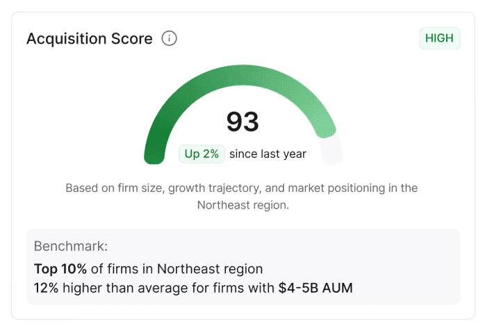Screen dimensions: 485x333
Task: Click 'of firms in Northeast region' text
Action: click(x=176, y=268)
